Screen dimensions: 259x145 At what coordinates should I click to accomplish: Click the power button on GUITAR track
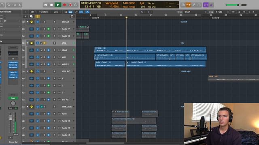click(38, 22)
